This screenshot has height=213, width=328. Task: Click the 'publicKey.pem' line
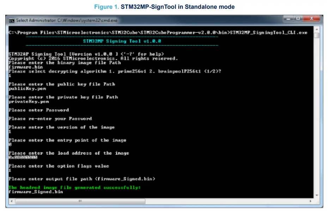27,89
